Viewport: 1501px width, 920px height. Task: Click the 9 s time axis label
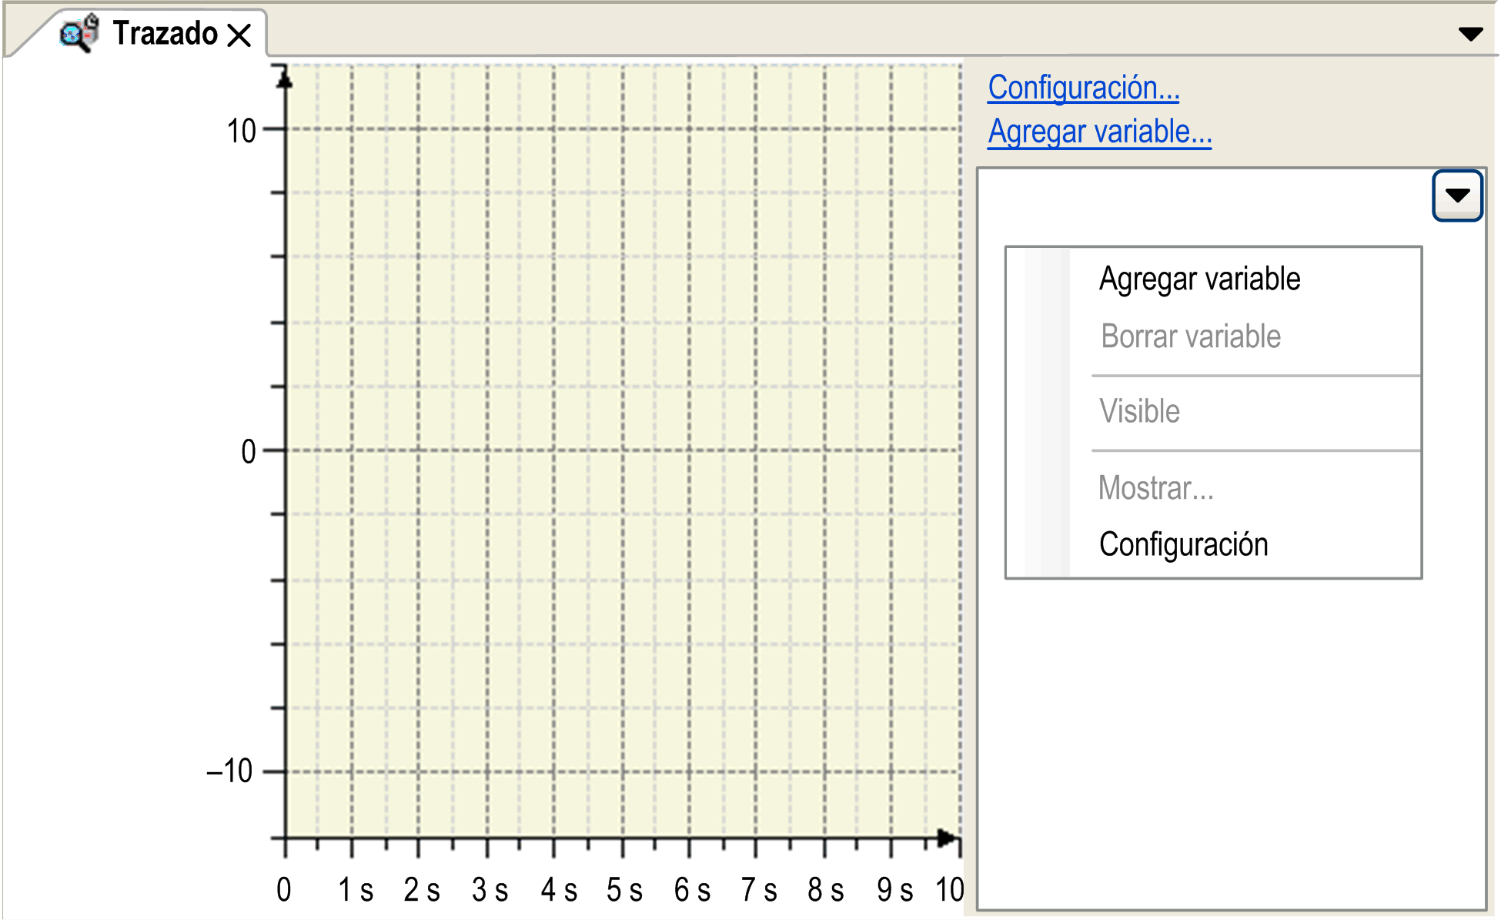click(x=894, y=890)
